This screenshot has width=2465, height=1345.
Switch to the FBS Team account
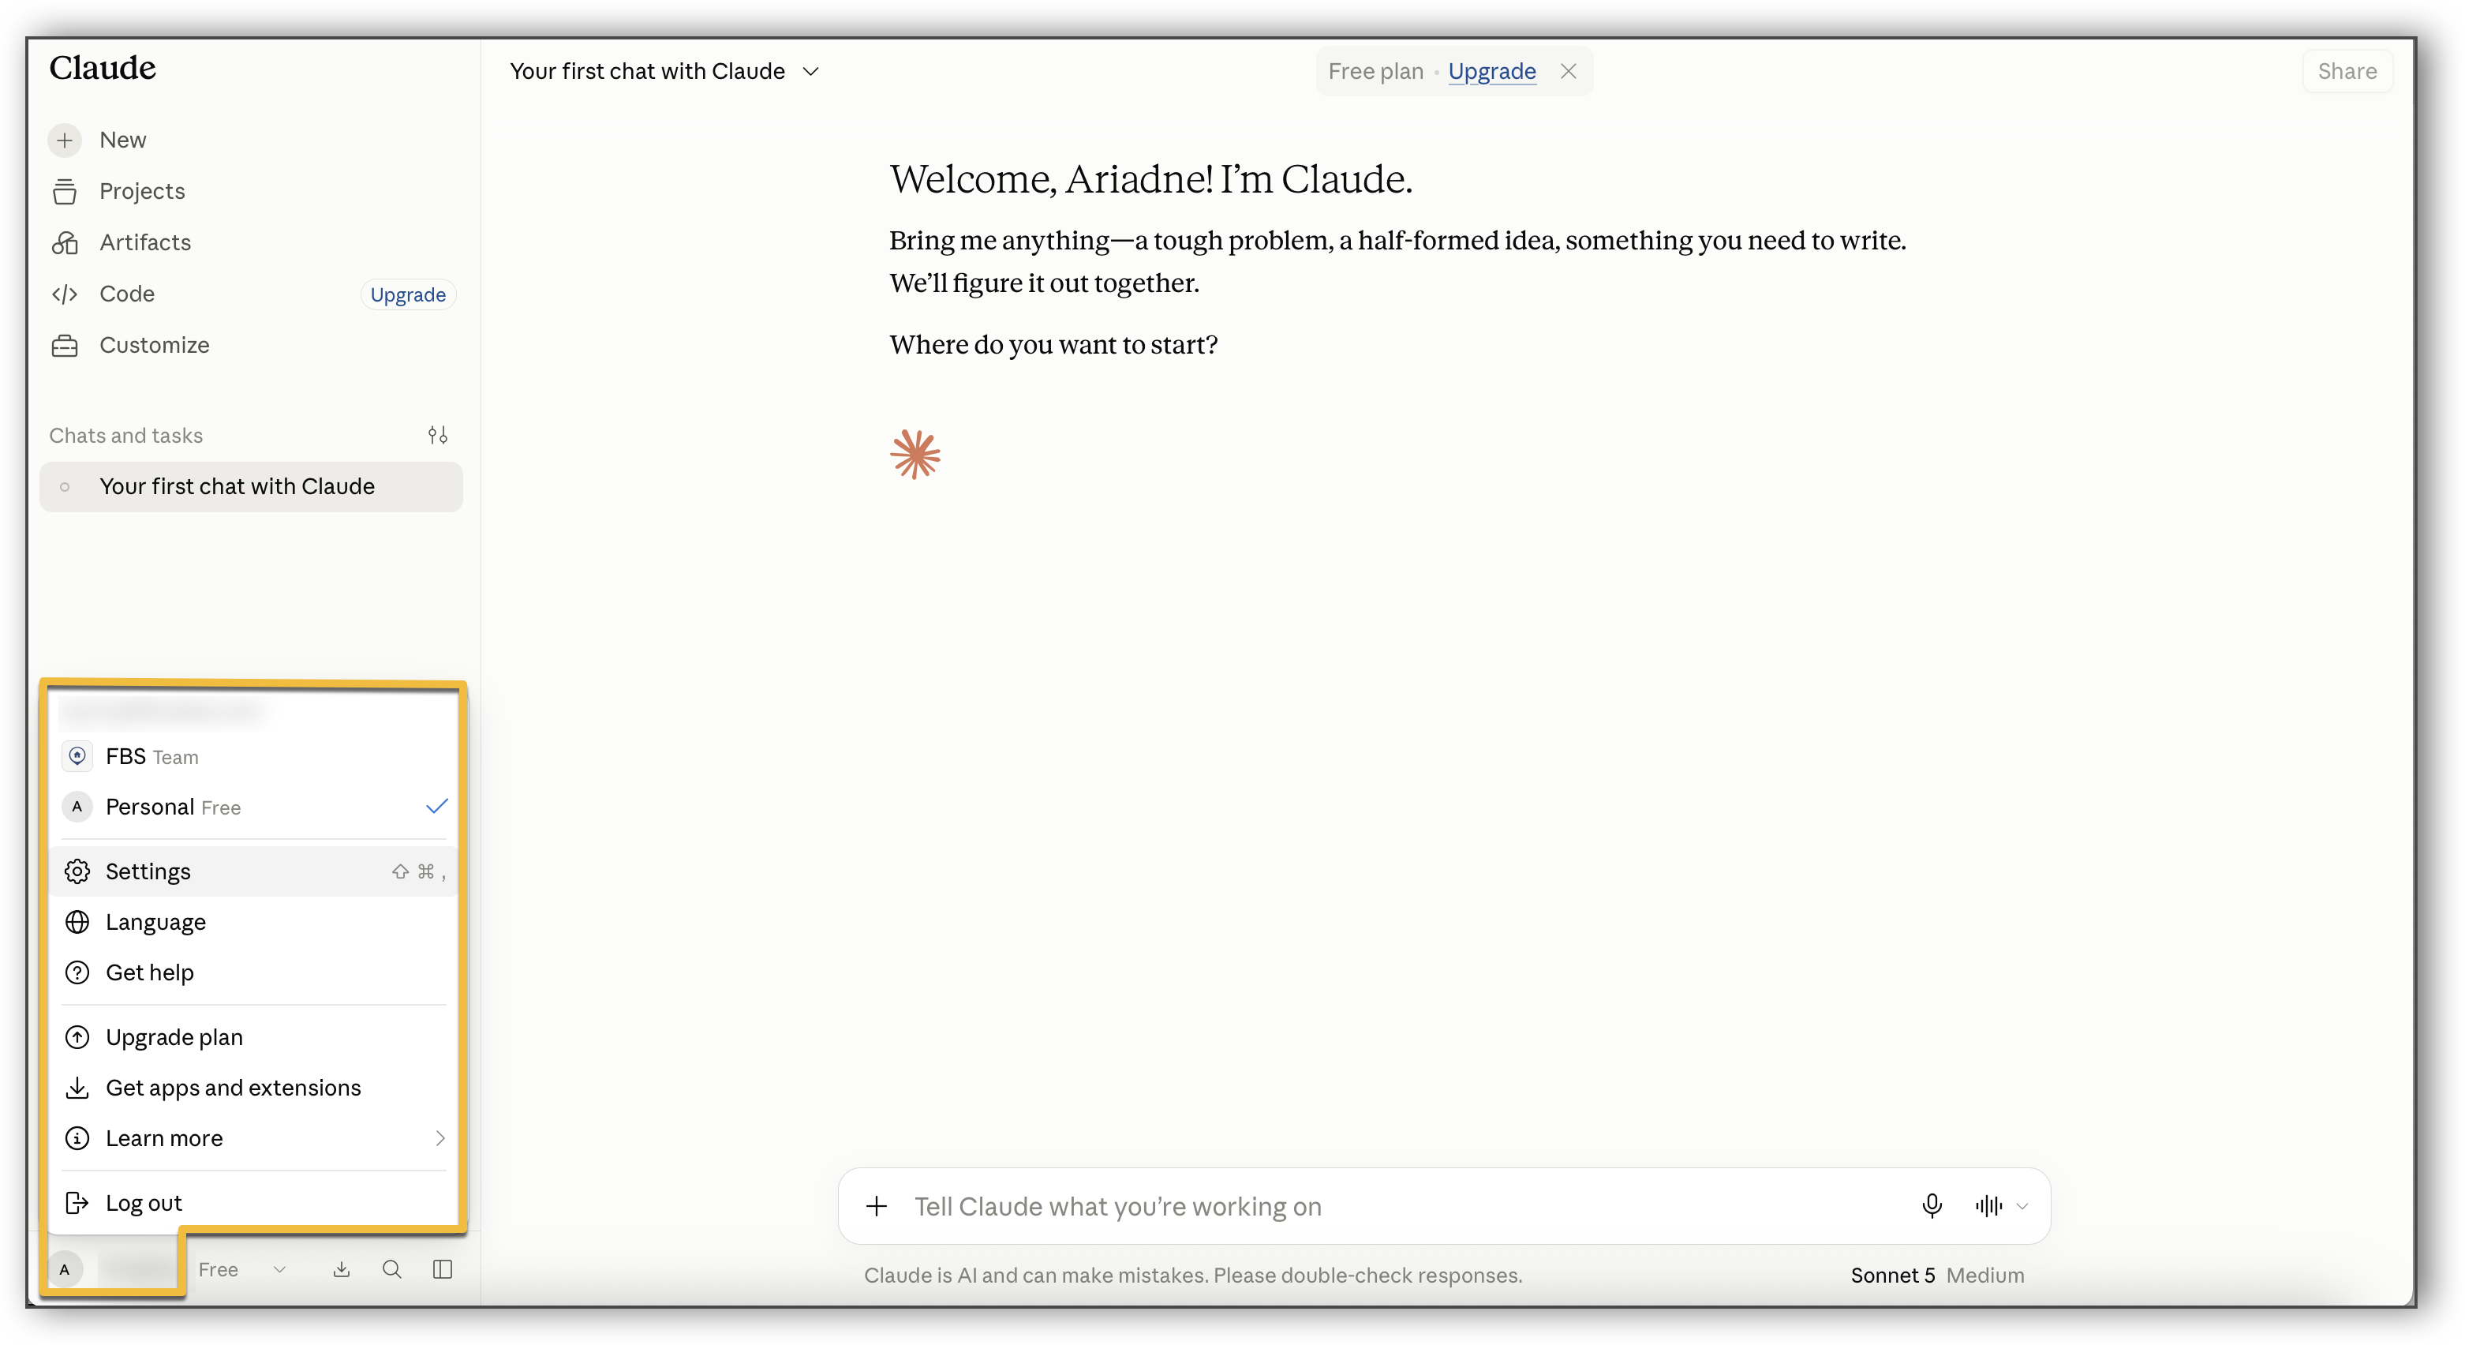(253, 756)
